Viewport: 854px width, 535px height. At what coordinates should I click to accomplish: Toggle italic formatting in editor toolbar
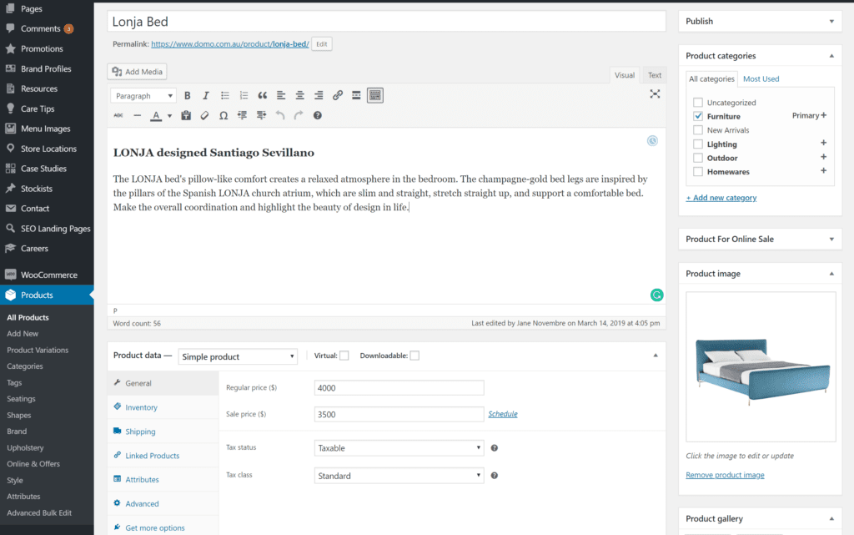coord(206,95)
